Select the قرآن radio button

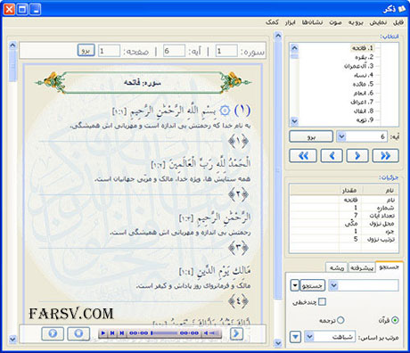pyautogui.click(x=395, y=320)
